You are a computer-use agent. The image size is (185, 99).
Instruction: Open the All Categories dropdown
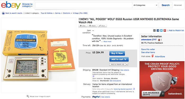point(145,5)
